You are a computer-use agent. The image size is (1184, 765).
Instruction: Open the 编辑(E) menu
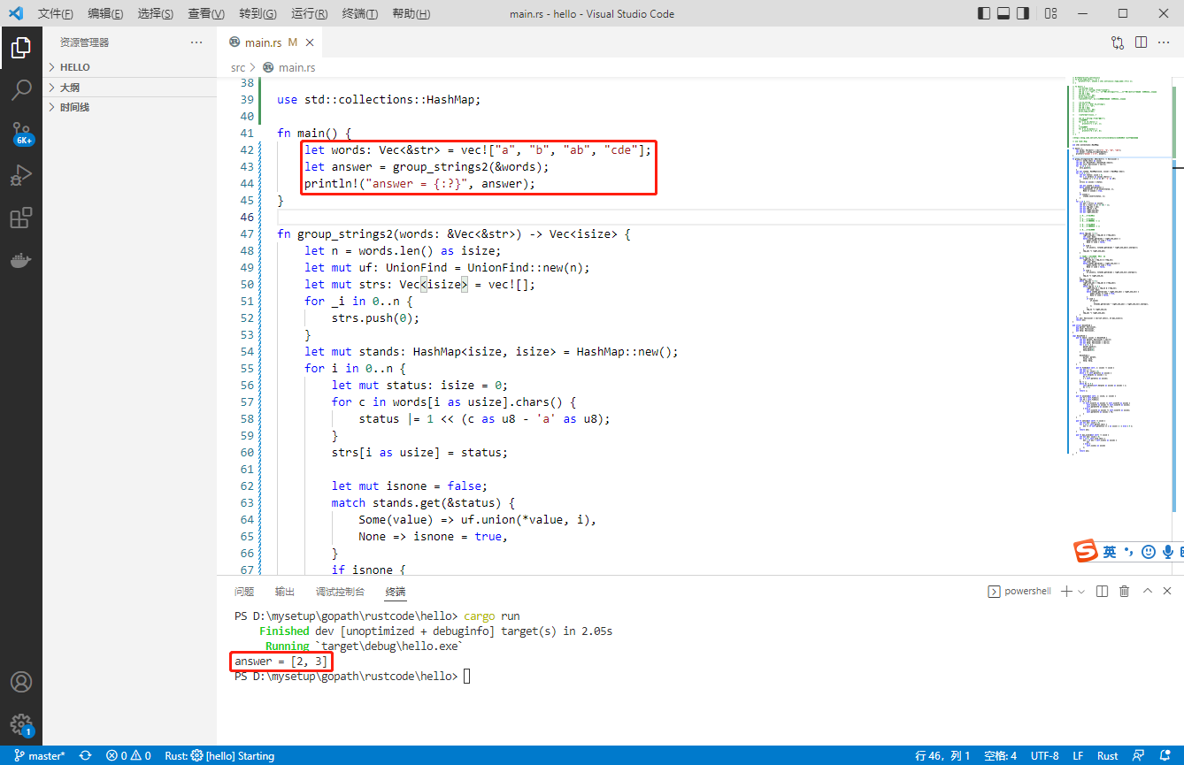(106, 13)
